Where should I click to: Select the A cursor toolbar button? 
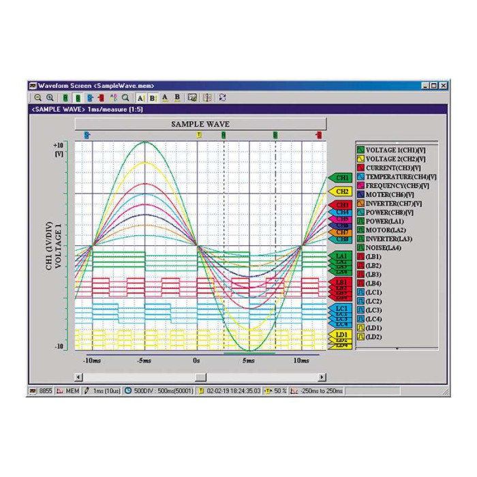tap(140, 97)
